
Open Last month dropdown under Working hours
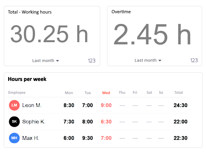pyautogui.click(x=46, y=61)
